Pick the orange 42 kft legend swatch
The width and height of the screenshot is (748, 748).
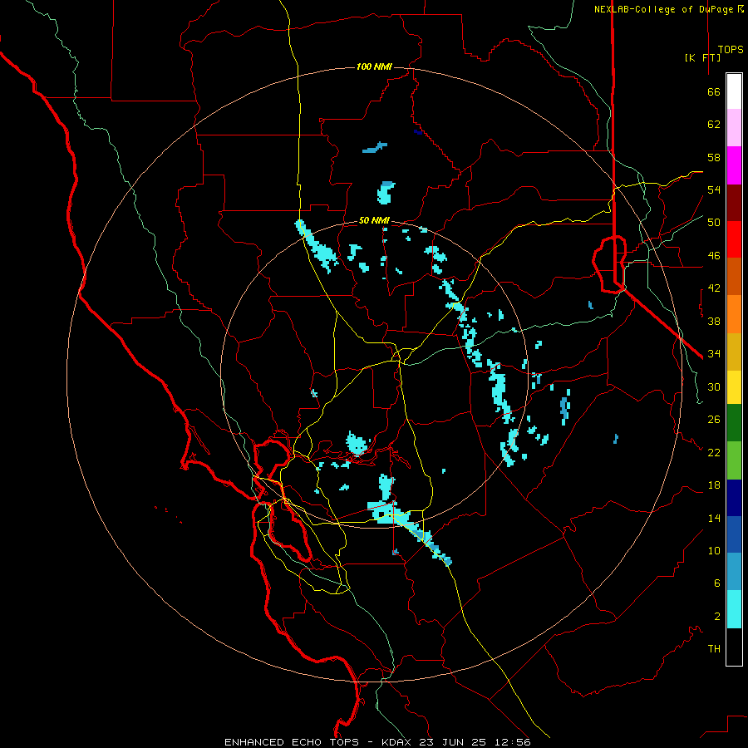point(734,314)
